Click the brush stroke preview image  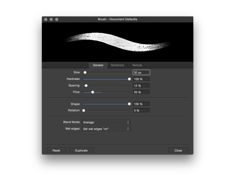[x=117, y=42]
